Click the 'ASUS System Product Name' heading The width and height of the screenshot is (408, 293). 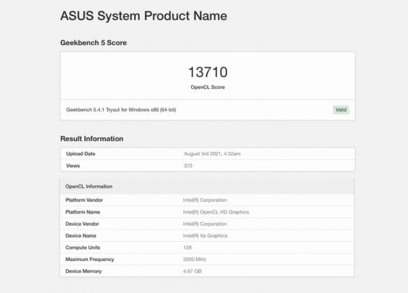143,16
